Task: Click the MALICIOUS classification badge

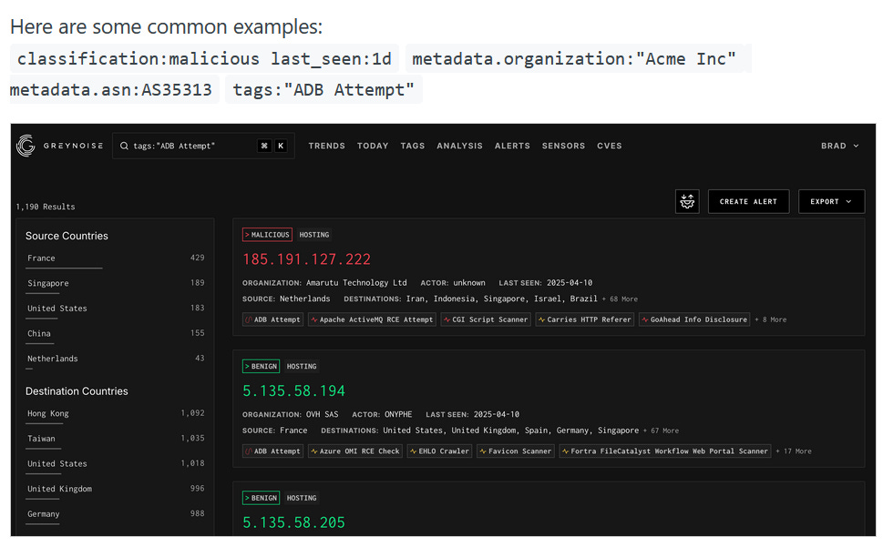Action: [x=267, y=235]
